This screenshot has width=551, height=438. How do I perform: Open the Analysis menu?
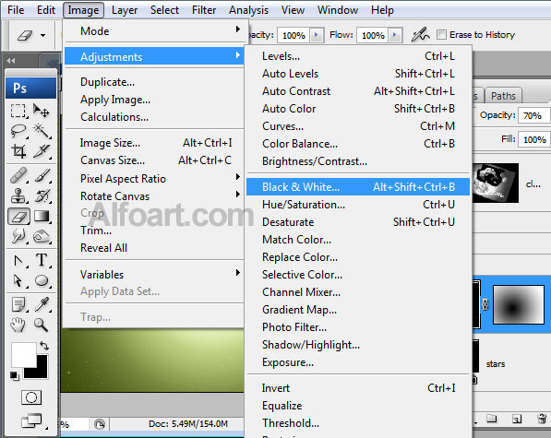(x=249, y=10)
